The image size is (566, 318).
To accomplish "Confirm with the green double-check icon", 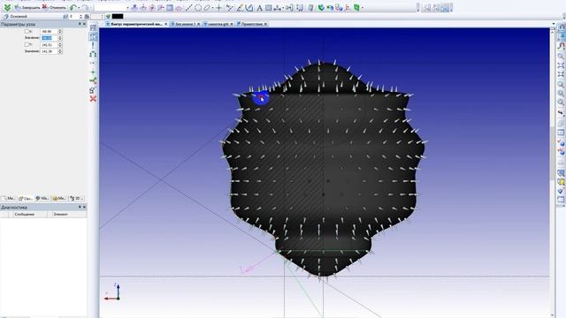I will pyautogui.click(x=7, y=7).
